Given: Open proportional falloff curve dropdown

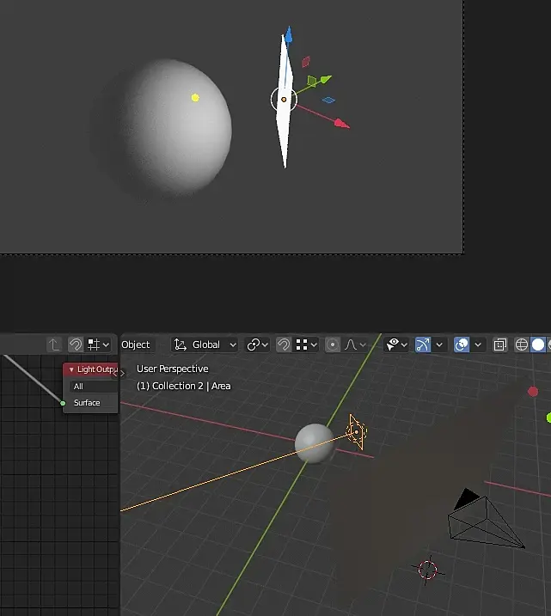Looking at the screenshot, I should coord(355,345).
